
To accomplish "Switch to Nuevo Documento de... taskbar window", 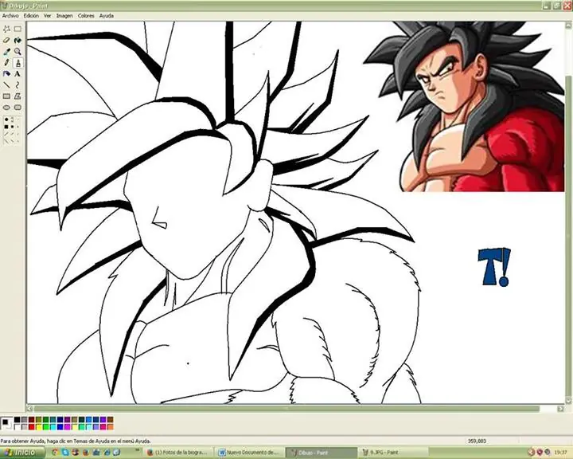I will point(250,453).
